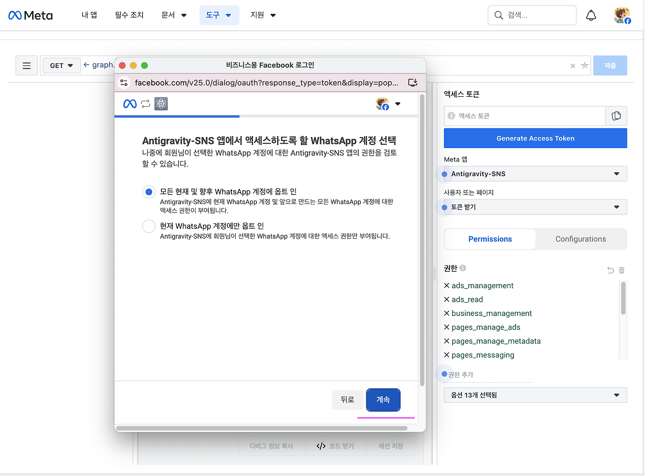
Task: Click the popup address bar URL
Action: click(267, 83)
